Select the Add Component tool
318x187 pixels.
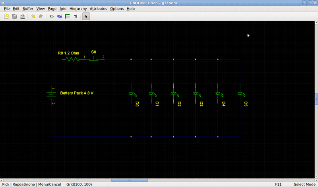tap(52, 16)
